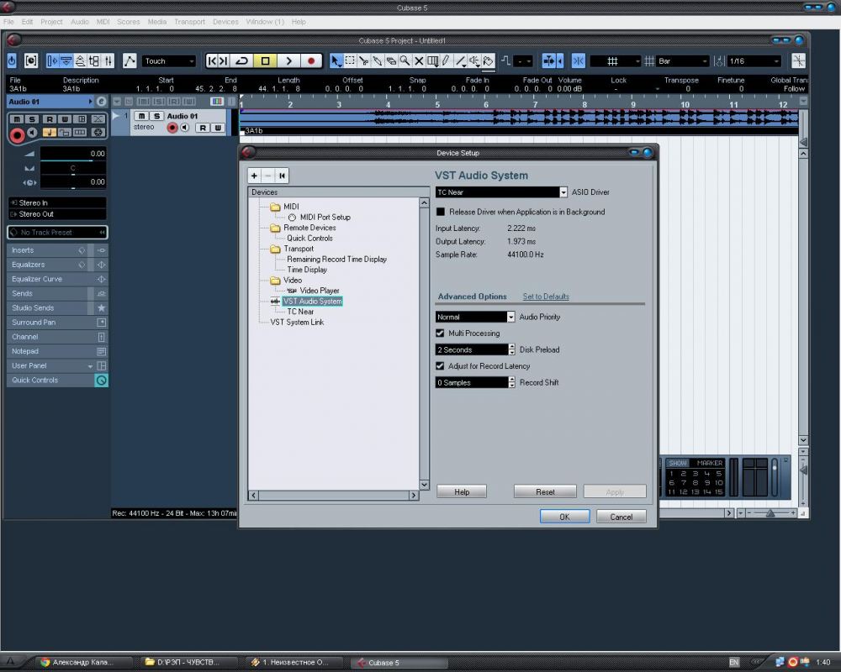Open the MIDI menu
The image size is (841, 672).
(x=103, y=22)
